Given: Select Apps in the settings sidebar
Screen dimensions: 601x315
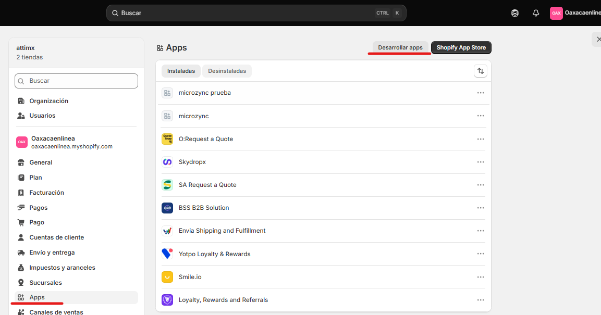Looking at the screenshot, I should click(76, 297).
